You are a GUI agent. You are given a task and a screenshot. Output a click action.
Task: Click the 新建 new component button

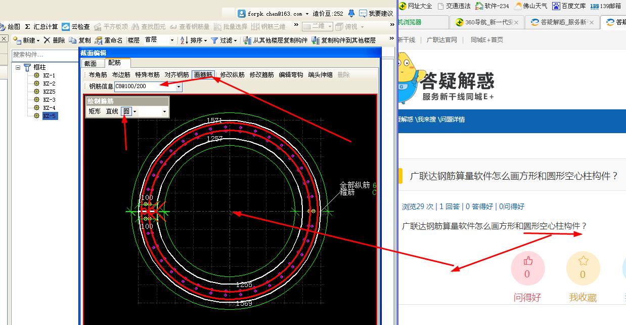point(27,40)
